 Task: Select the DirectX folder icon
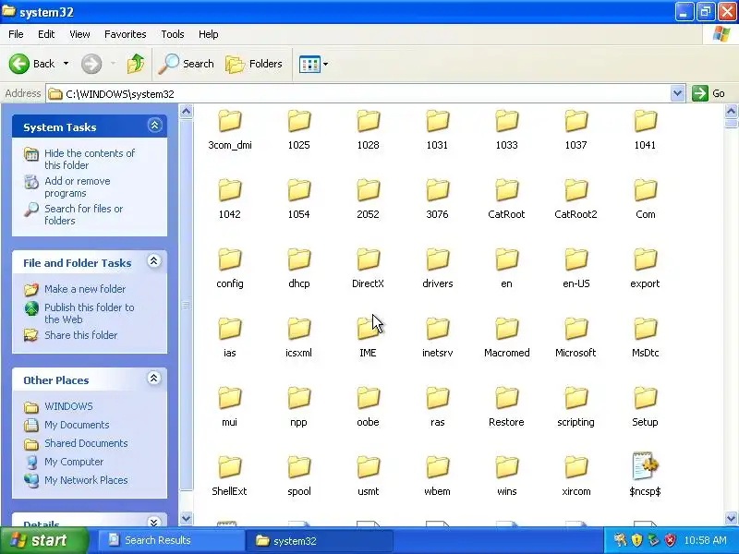pos(368,260)
